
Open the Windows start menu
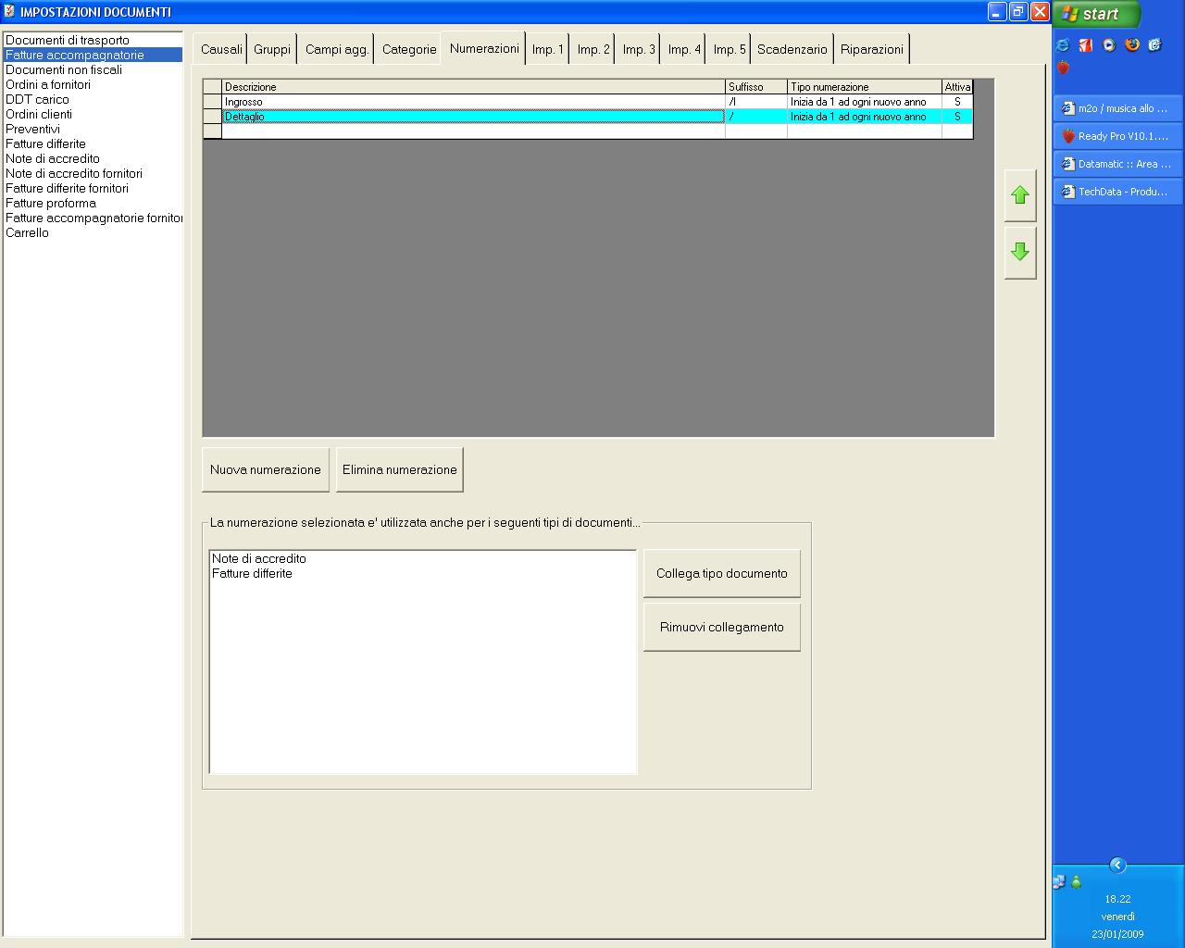coord(1096,14)
